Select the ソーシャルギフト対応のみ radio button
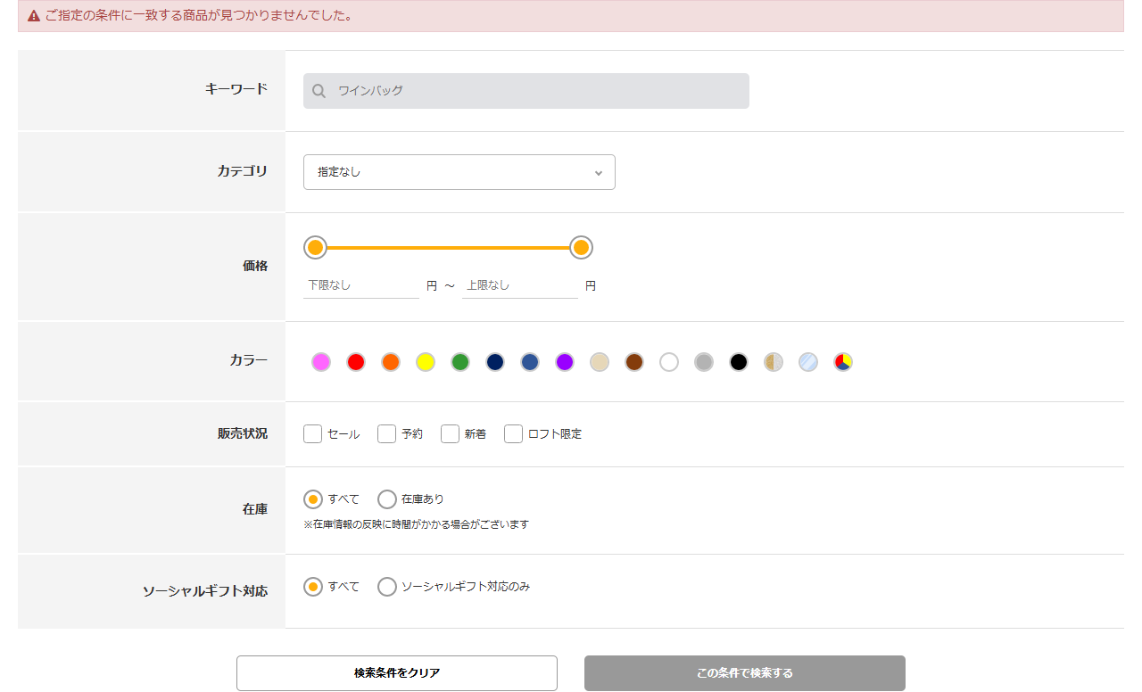Viewport: 1142px width, 692px height. 387,587
